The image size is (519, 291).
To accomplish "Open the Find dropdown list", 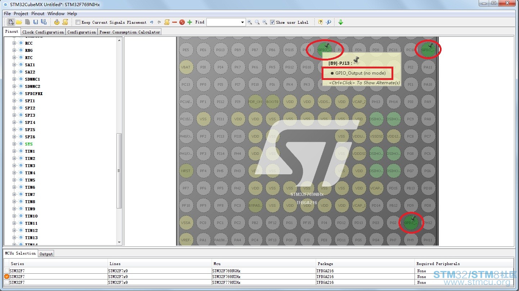I will coord(242,22).
